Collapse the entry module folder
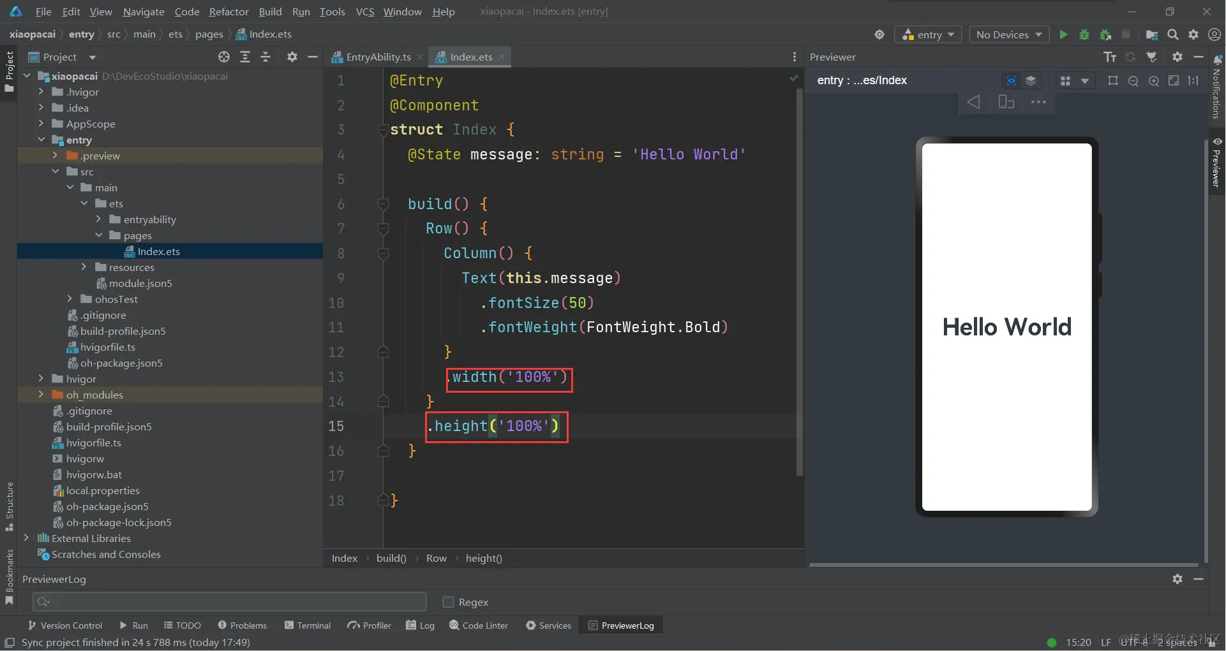Viewport: 1226px width, 651px height. click(x=41, y=140)
